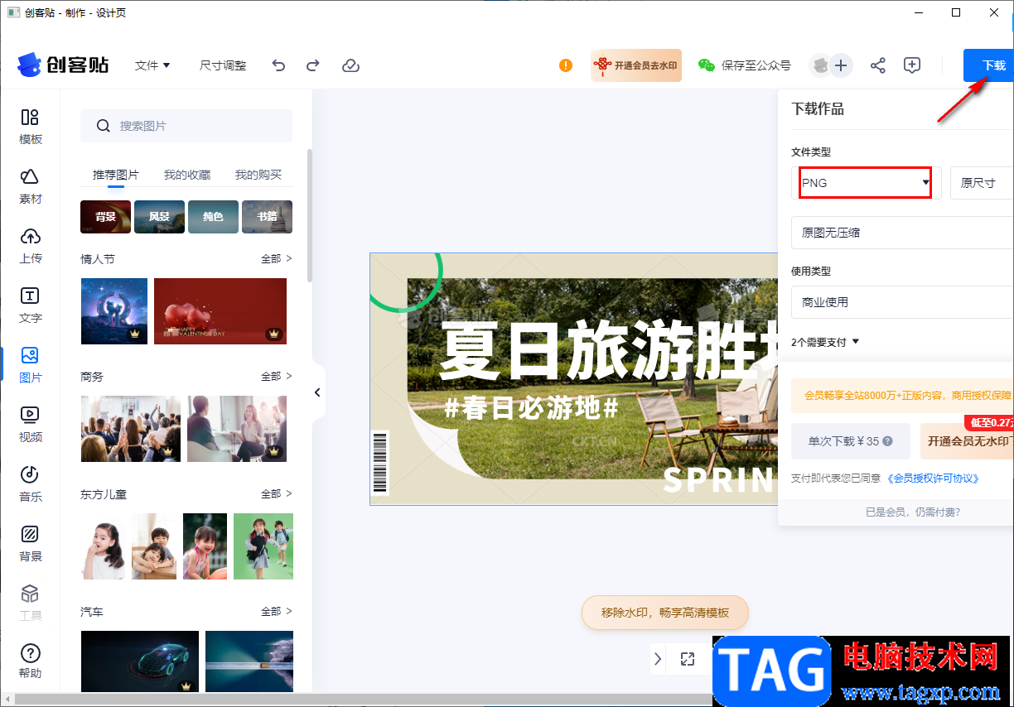1014x707 pixels.
Task: Open the PNG file type dropdown
Action: (866, 183)
